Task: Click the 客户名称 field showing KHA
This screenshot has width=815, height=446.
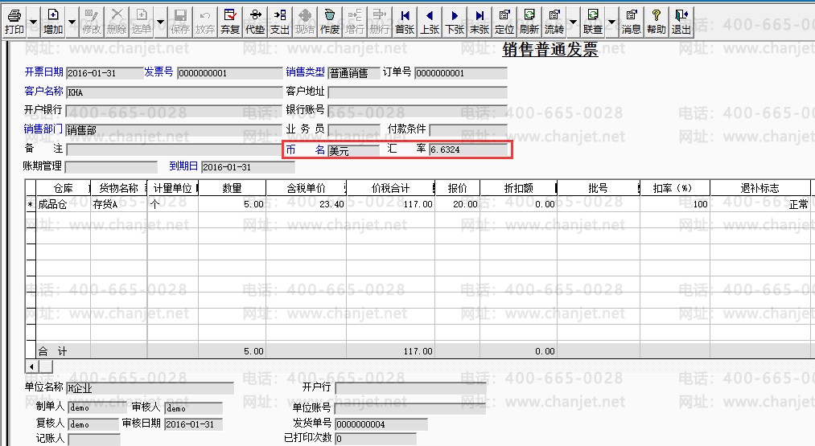Action: 174,92
